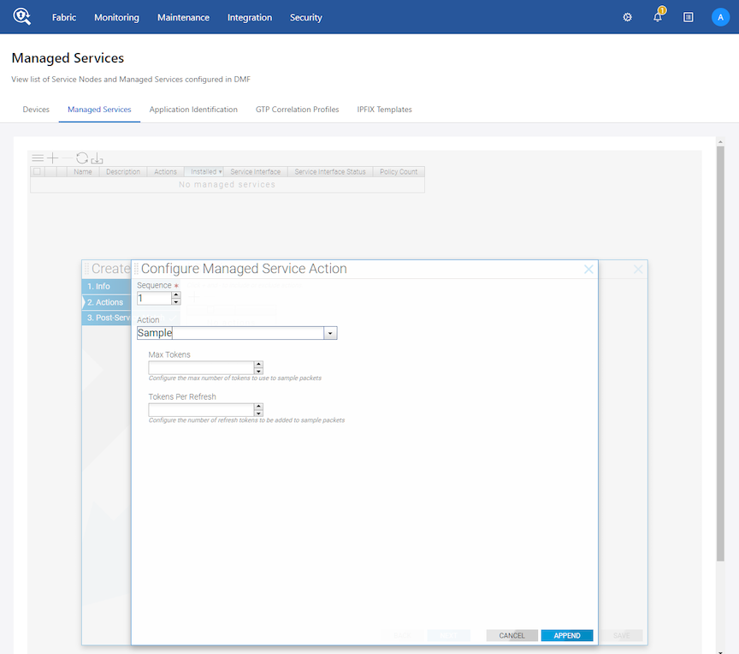
Task: Click the Max Tokens input field
Action: click(x=201, y=367)
